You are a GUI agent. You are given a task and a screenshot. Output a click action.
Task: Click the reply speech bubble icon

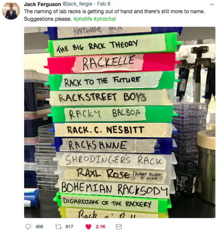(x=28, y=226)
